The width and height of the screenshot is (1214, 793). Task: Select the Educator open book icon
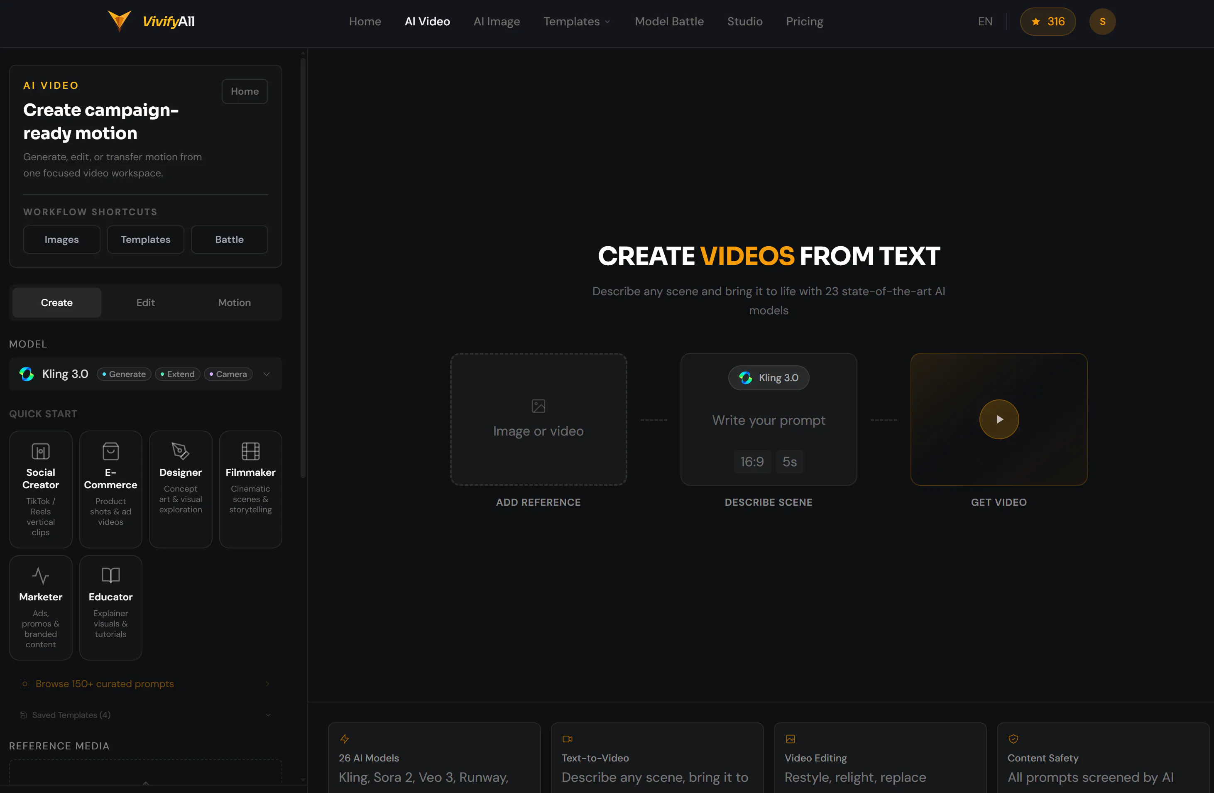(111, 576)
